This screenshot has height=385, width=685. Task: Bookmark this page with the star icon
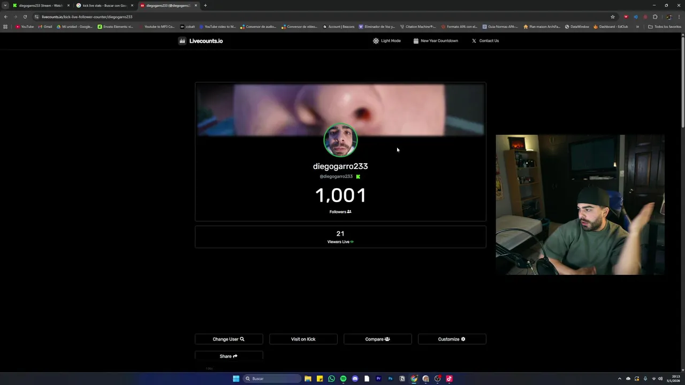613,17
